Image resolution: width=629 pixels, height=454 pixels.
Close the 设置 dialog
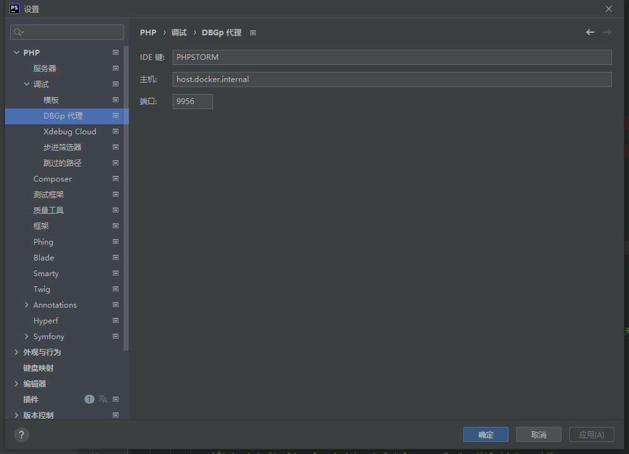tap(609, 9)
